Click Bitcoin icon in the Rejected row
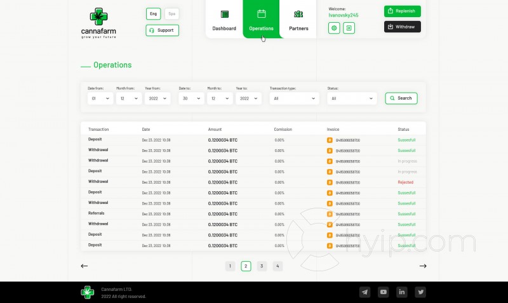The image size is (508, 303). pos(330,182)
